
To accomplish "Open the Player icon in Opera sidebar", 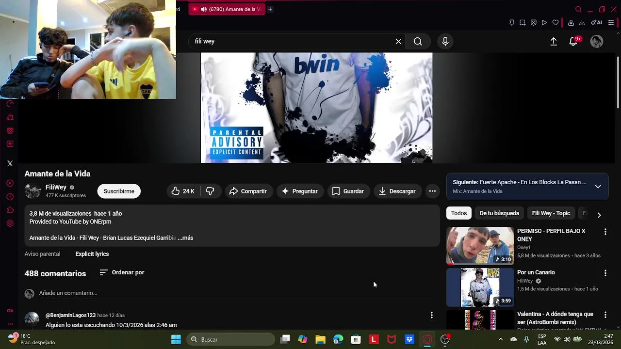I will coord(10,183).
